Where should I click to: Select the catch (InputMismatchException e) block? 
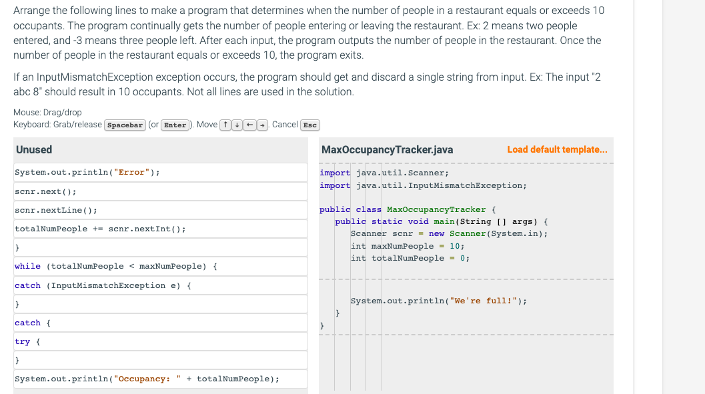(x=161, y=286)
